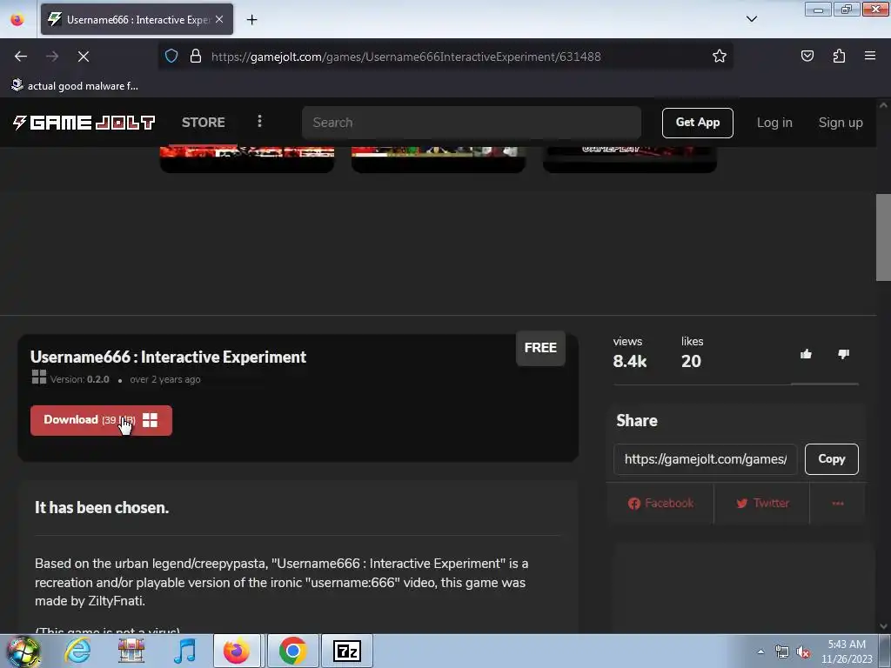This screenshot has height=668, width=891.
Task: Open Google Chrome from taskbar
Action: [292, 651]
